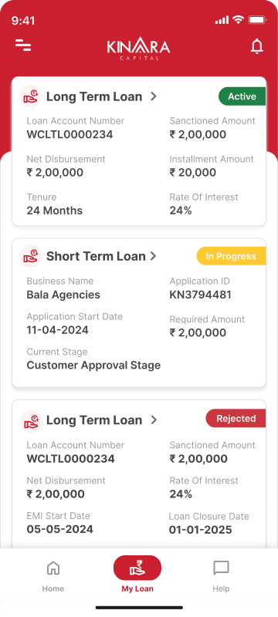Tap the yellow In Progress status badge

coord(231,256)
